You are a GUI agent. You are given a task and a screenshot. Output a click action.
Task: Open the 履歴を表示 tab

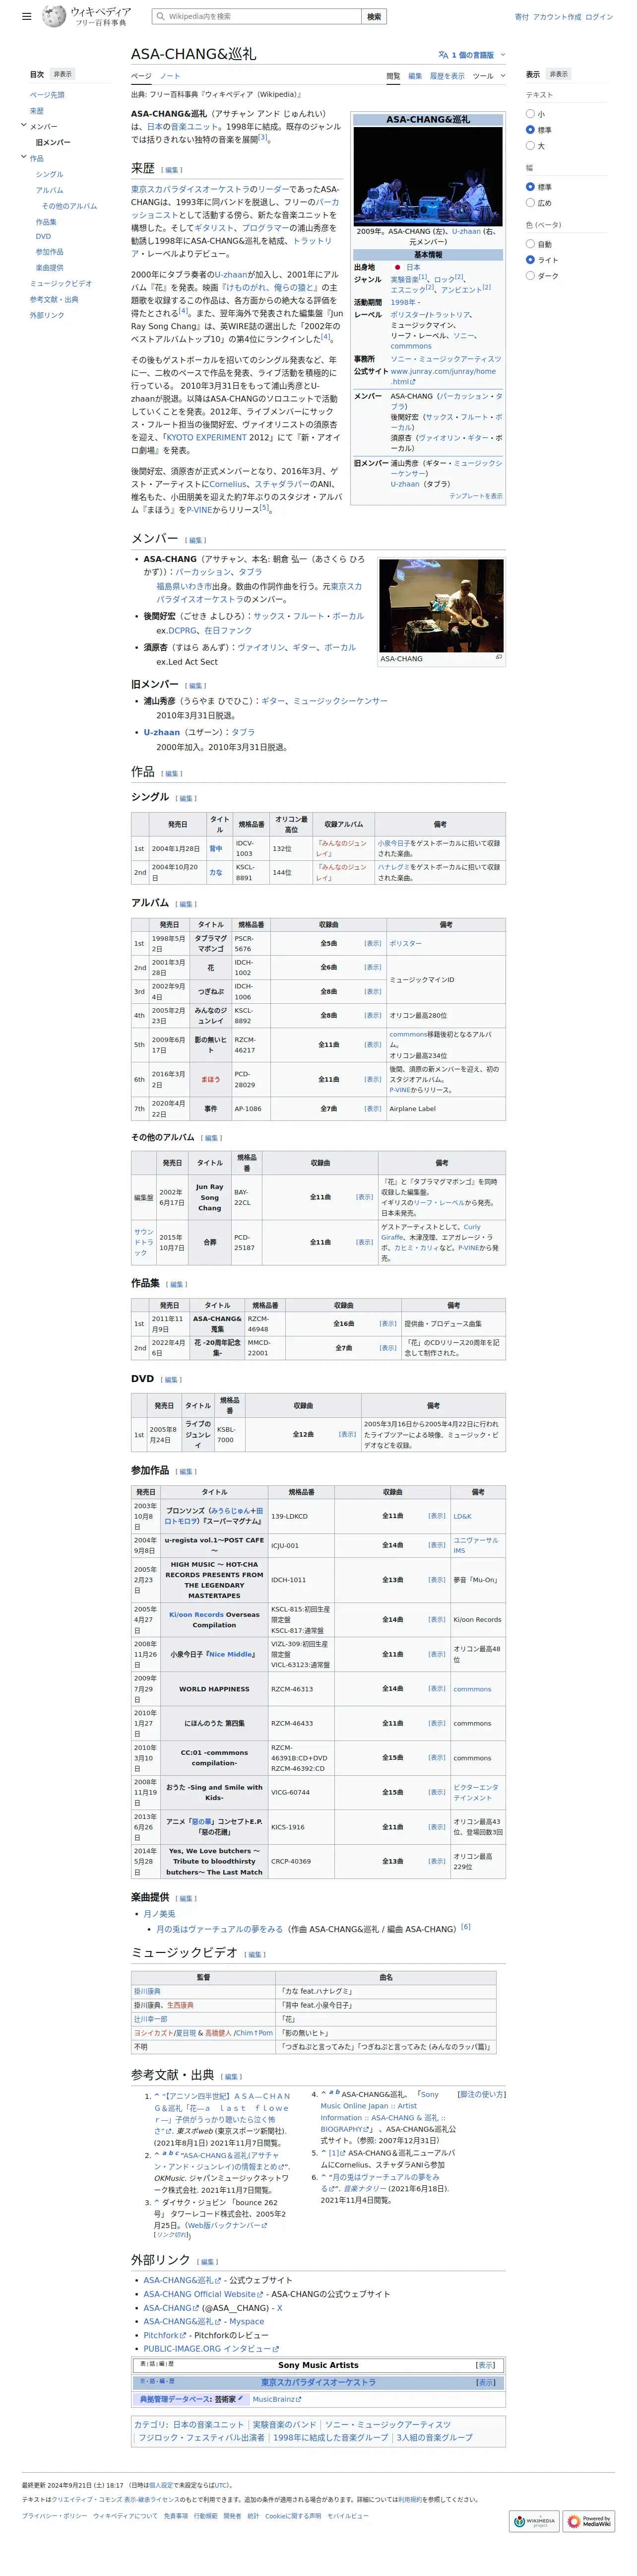(447, 76)
